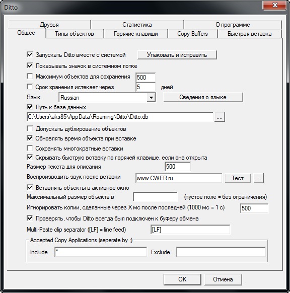
Task: Click the Тест sound button
Action: coord(238,178)
